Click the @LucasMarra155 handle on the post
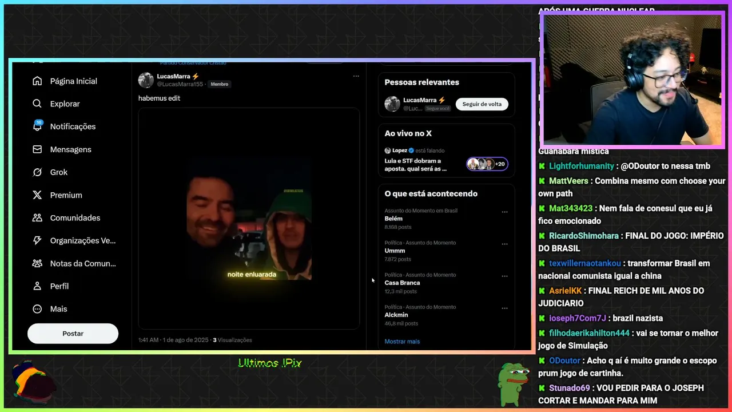732x412 pixels. [x=180, y=84]
